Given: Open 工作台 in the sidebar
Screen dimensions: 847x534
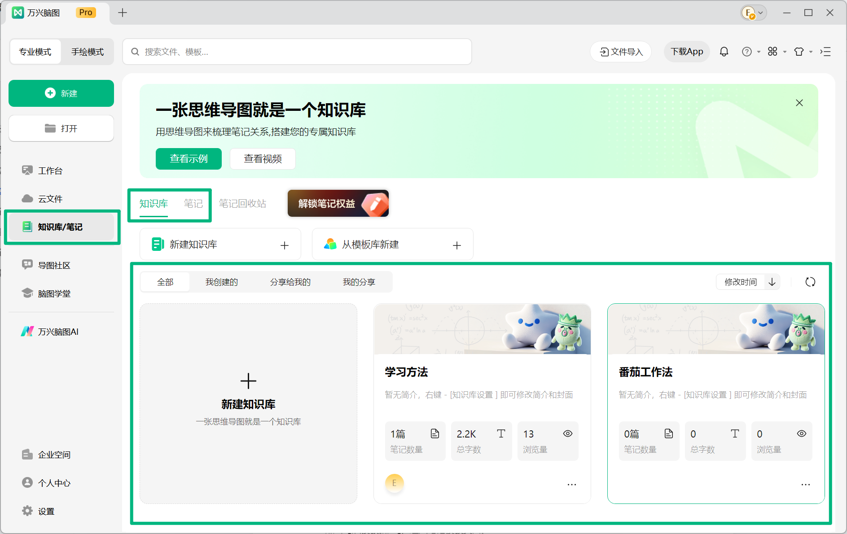Looking at the screenshot, I should (x=61, y=171).
